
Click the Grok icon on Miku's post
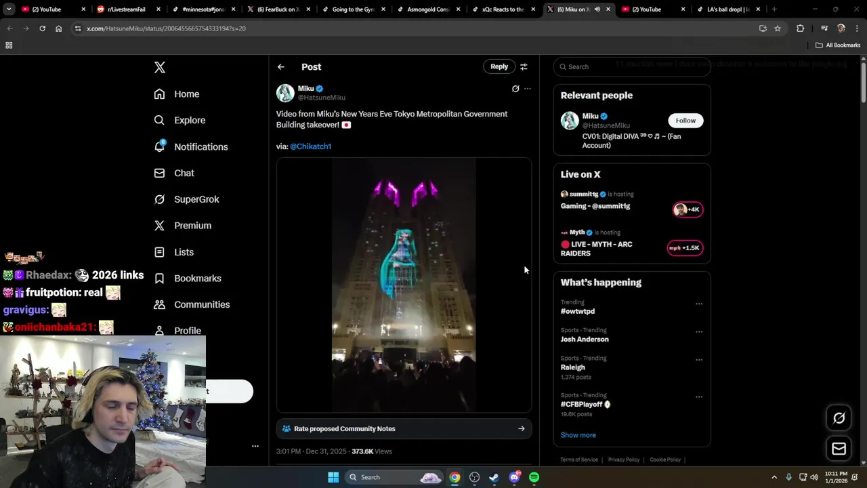(515, 89)
